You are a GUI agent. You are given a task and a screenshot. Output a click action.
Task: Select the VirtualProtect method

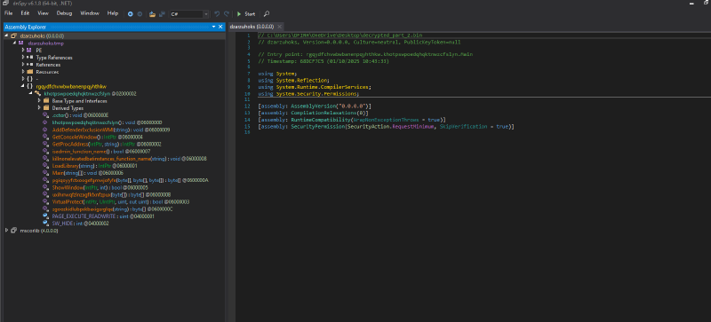click(121, 201)
